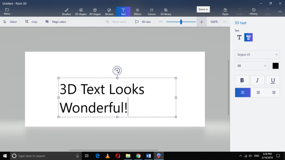
Task: Collapse the top toolbar with chevron
Action: pos(280,12)
